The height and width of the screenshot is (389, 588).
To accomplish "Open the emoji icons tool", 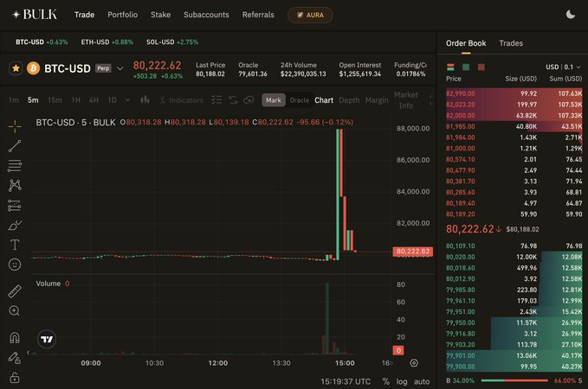I will [15, 265].
